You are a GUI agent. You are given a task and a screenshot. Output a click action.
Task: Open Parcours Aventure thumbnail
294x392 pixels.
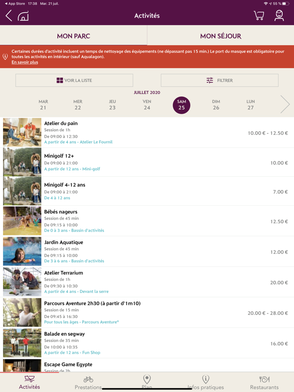pyautogui.click(x=22, y=312)
